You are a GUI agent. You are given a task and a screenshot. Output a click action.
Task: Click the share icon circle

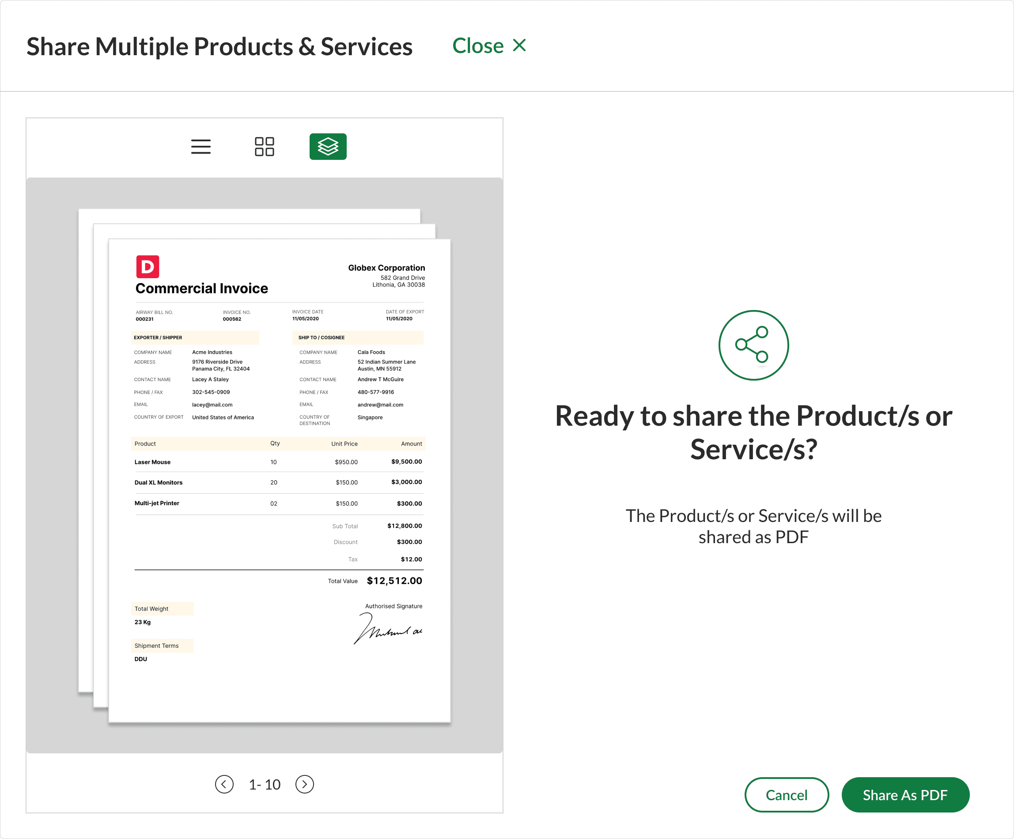[x=753, y=345]
